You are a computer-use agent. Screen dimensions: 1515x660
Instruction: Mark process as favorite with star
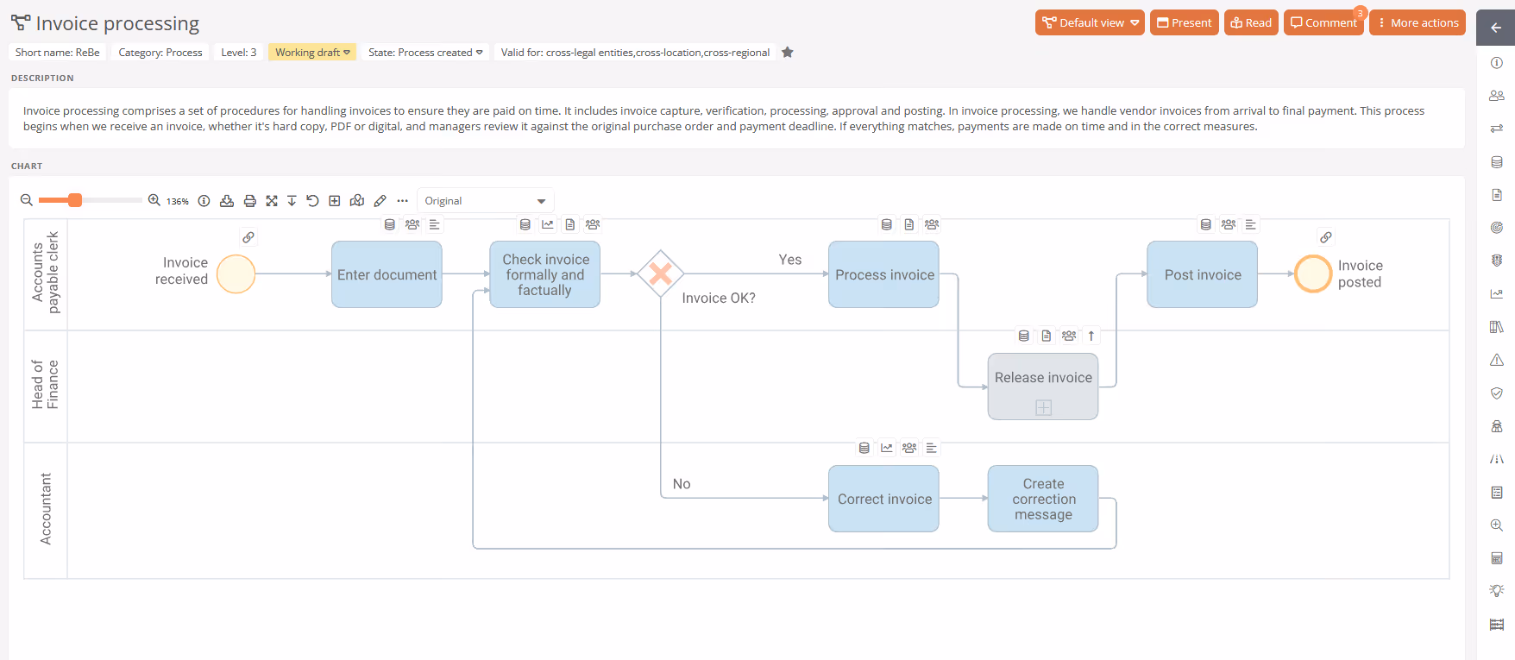pos(788,53)
